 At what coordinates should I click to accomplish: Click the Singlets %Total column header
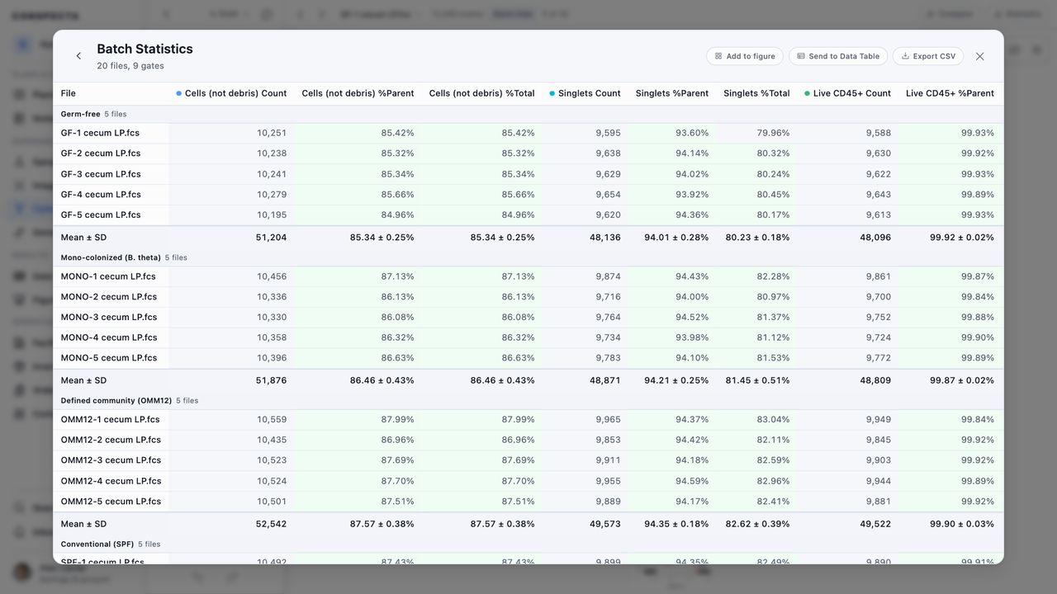click(756, 93)
